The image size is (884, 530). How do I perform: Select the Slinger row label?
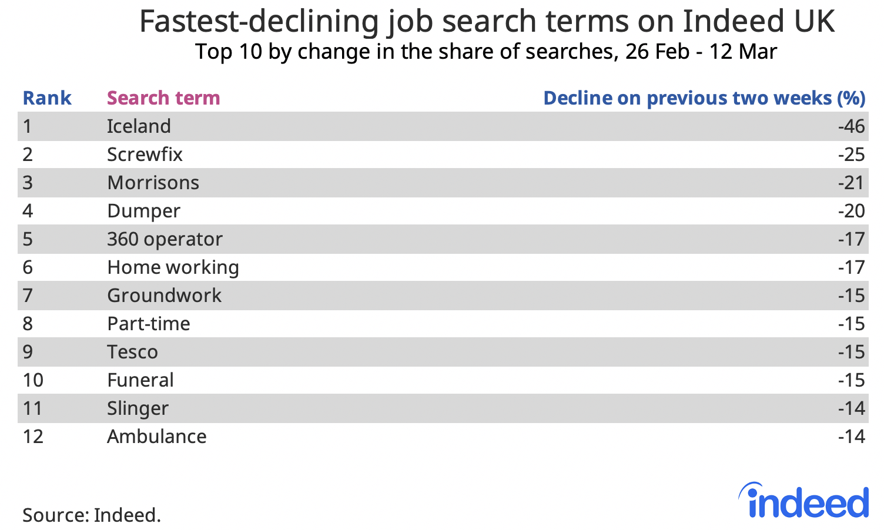(x=138, y=409)
